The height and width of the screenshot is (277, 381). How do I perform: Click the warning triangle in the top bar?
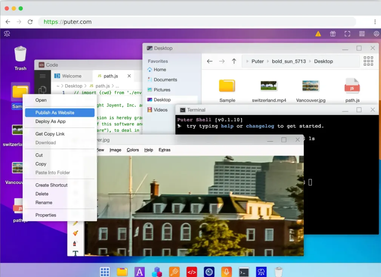[318, 34]
